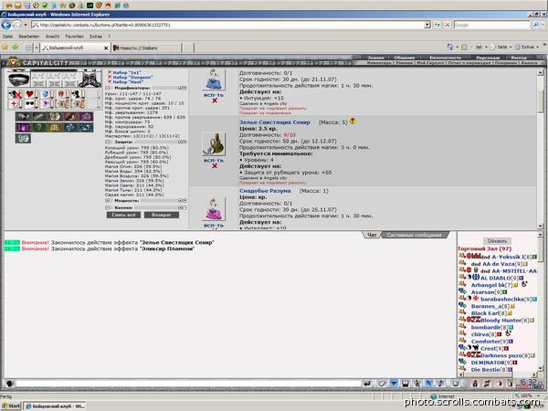Click the eraser clear chat icon
The image size is (548, 411).
(x=382, y=384)
